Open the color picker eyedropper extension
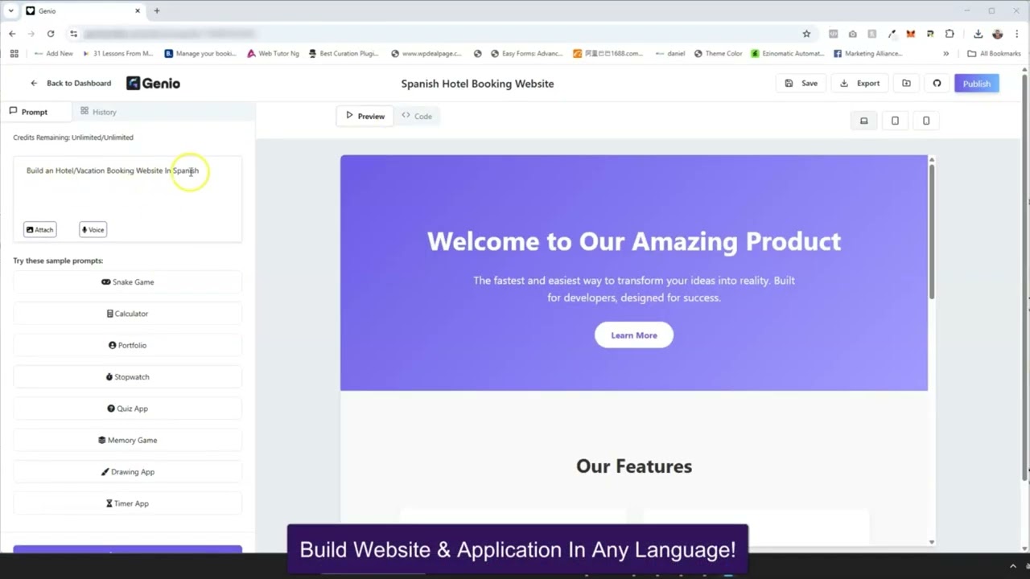 coord(892,34)
